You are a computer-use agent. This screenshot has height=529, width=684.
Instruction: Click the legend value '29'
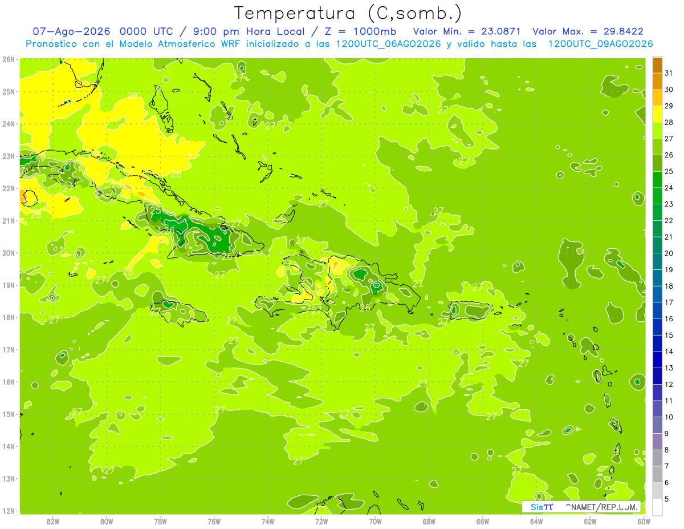click(x=669, y=106)
